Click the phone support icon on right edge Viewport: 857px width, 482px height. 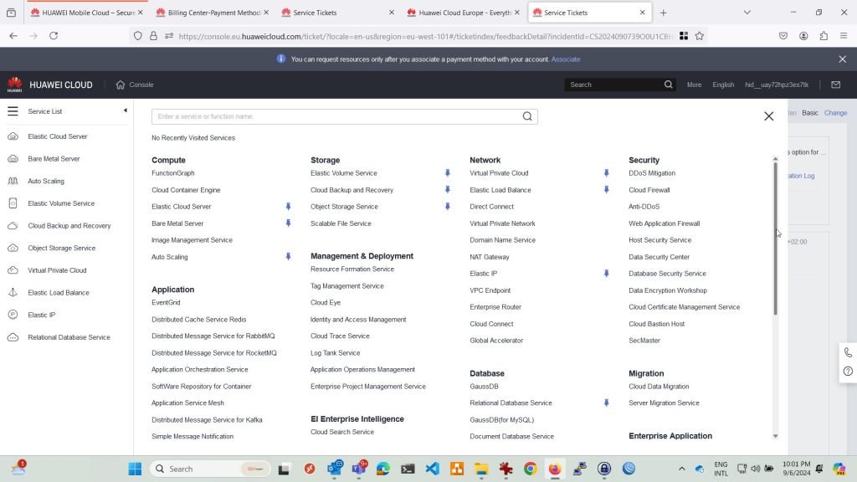[x=848, y=353]
